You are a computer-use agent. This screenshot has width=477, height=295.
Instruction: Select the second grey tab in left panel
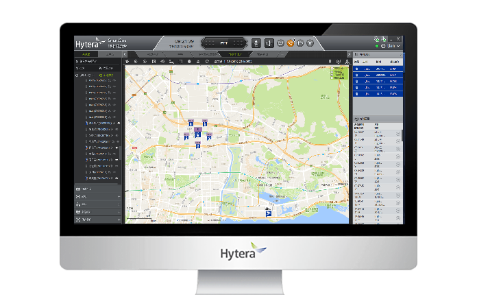pyautogui.click(x=110, y=54)
